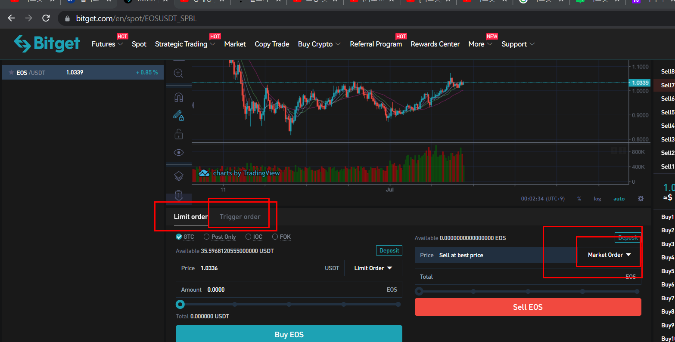Switch to the Trigger order tab
675x342 pixels.
tap(240, 216)
